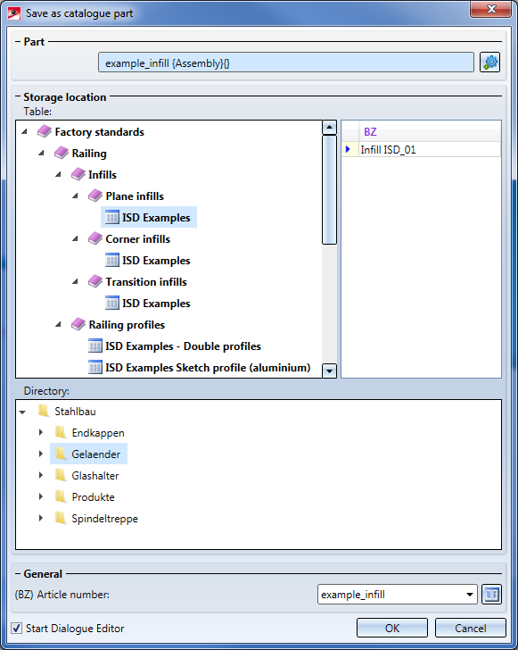Click the Spindeltreppe folder icon
The width and height of the screenshot is (518, 650).
(61, 518)
